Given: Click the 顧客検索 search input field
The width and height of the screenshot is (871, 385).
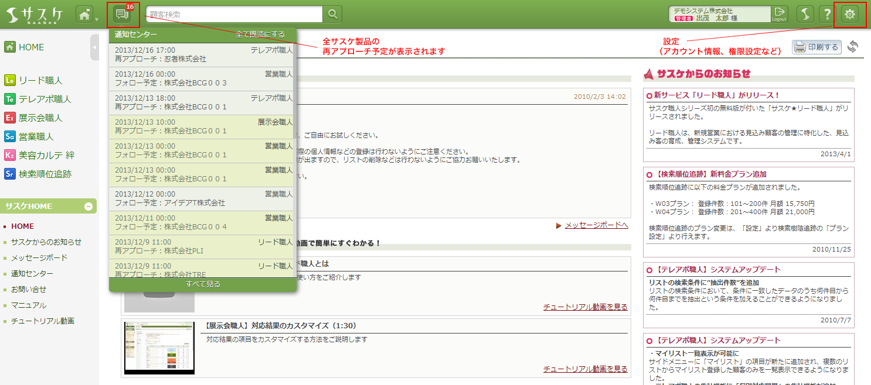Looking at the screenshot, I should pos(234,14).
